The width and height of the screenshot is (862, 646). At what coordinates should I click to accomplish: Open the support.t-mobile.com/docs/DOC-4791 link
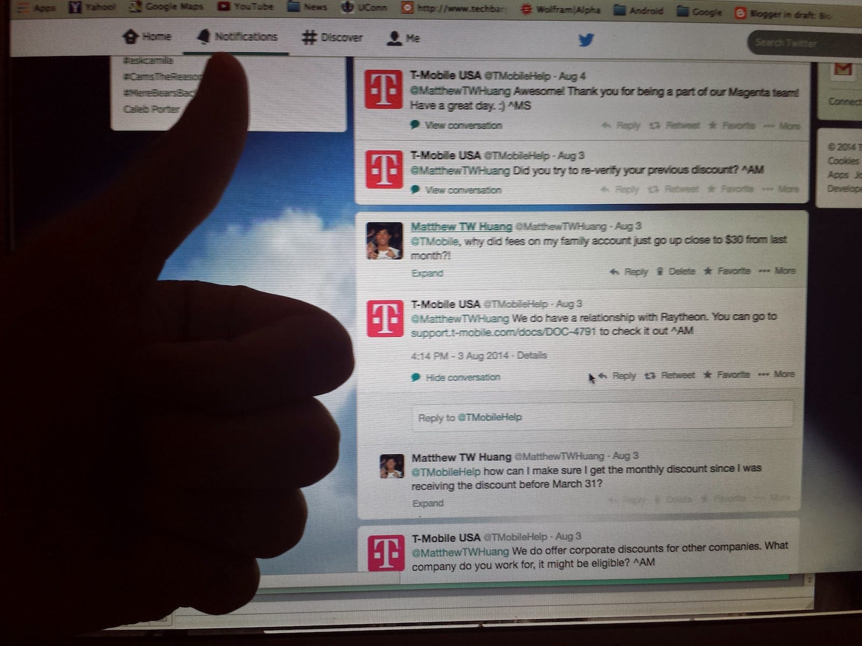click(503, 332)
